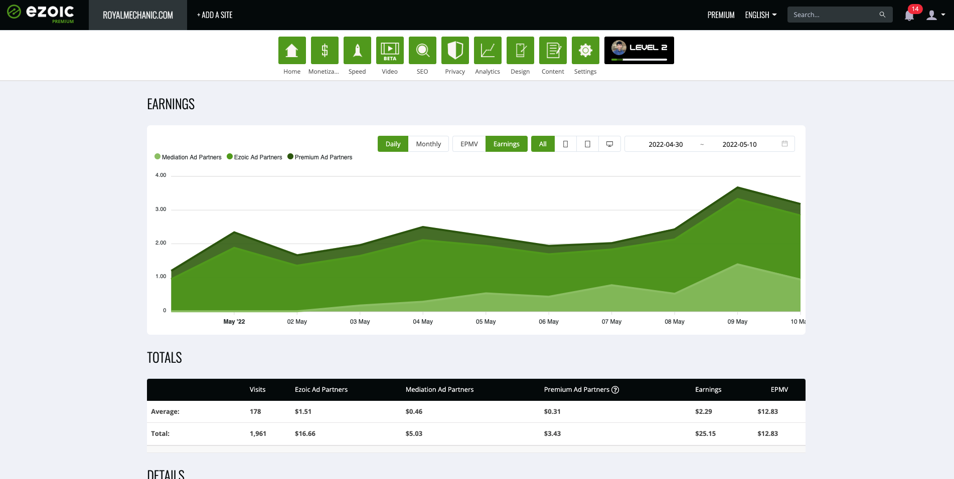The width and height of the screenshot is (954, 479).
Task: Open the Monetization dollar icon
Action: (x=325, y=50)
